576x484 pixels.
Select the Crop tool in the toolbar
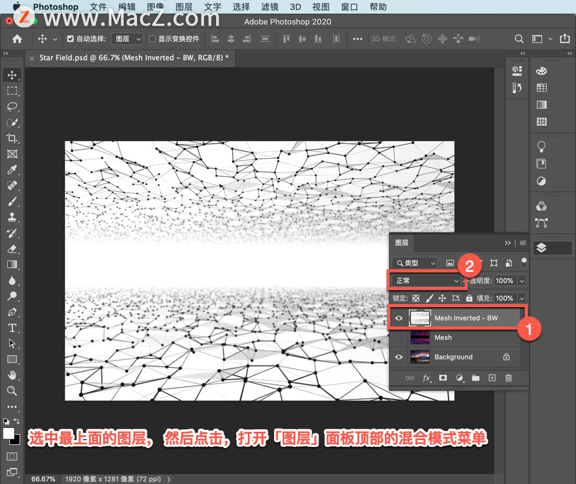[12, 139]
